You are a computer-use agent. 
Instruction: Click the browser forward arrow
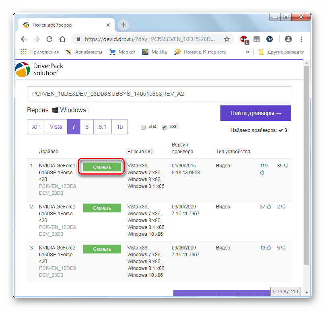click(37, 39)
